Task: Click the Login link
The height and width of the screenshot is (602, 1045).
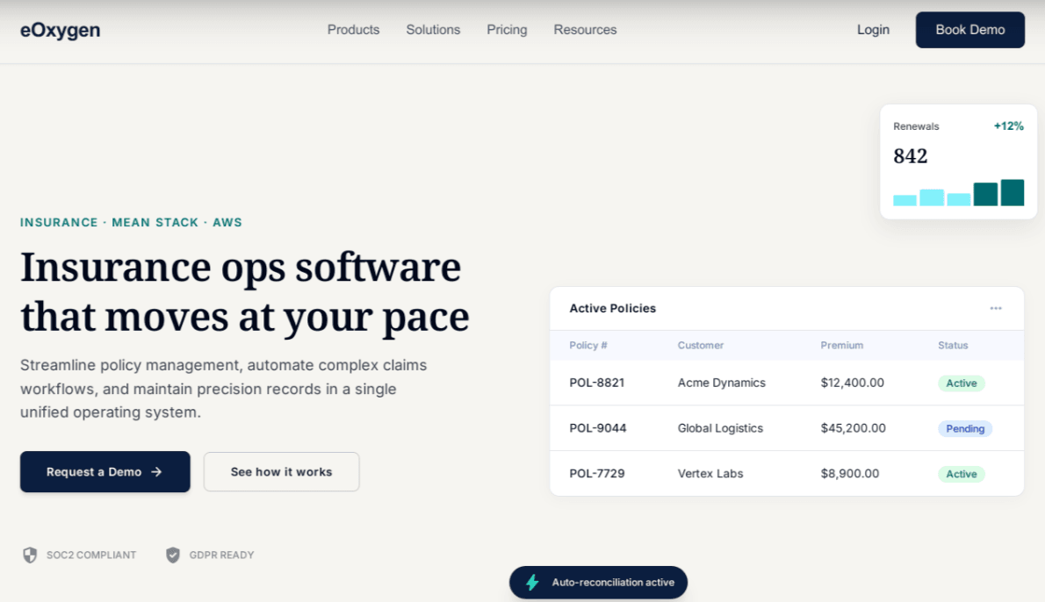Action: (873, 30)
